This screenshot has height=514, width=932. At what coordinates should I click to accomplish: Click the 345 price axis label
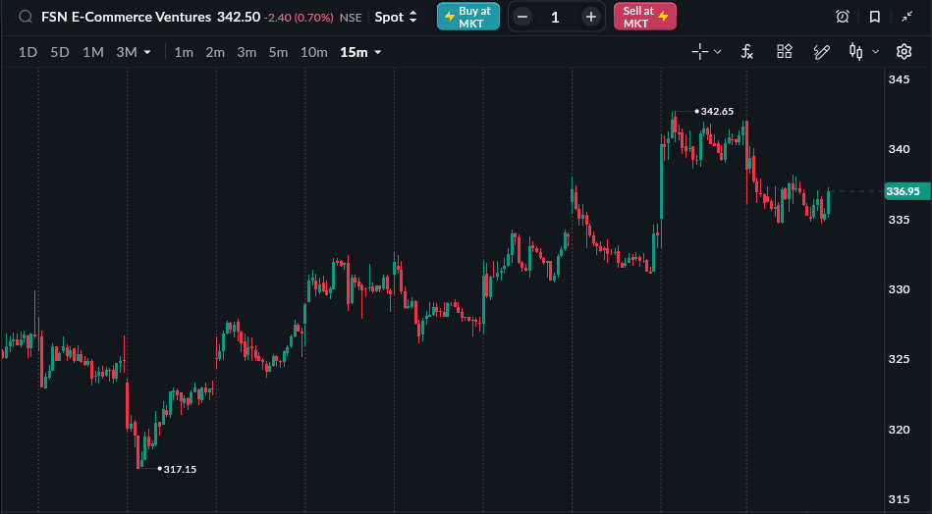click(x=899, y=79)
